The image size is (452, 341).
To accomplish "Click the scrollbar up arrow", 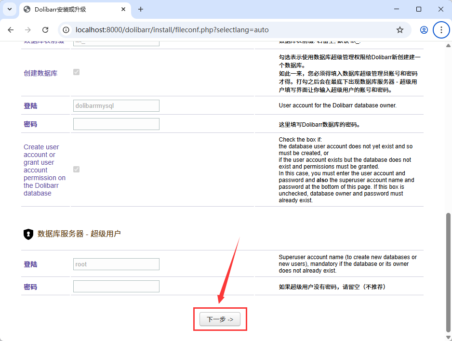I will [x=448, y=45].
